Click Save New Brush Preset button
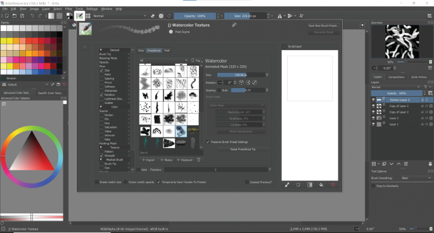Viewport: 434px width, 233px height. [323, 26]
